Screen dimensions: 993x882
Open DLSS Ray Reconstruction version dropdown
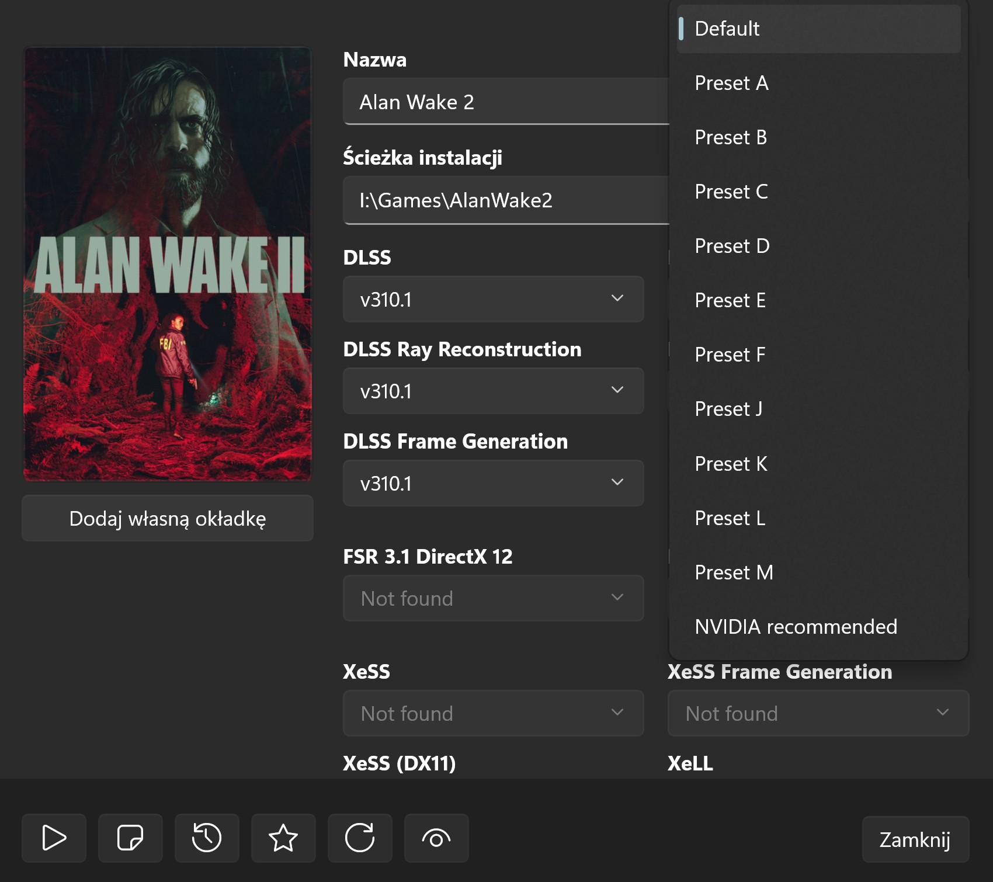click(x=493, y=391)
